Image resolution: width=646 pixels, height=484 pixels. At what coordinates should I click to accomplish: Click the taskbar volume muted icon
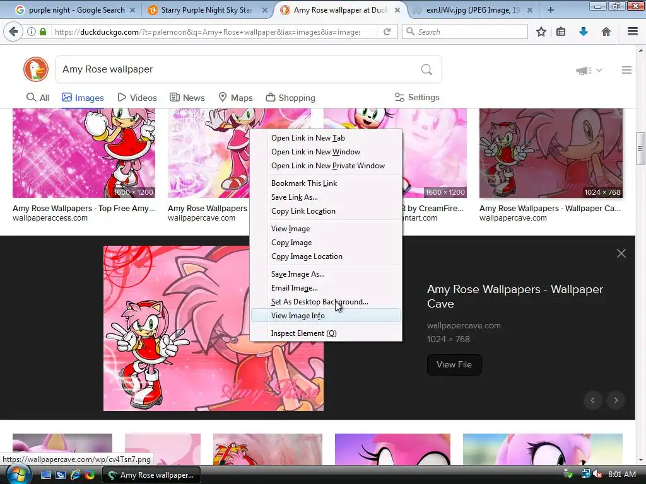[x=597, y=475]
